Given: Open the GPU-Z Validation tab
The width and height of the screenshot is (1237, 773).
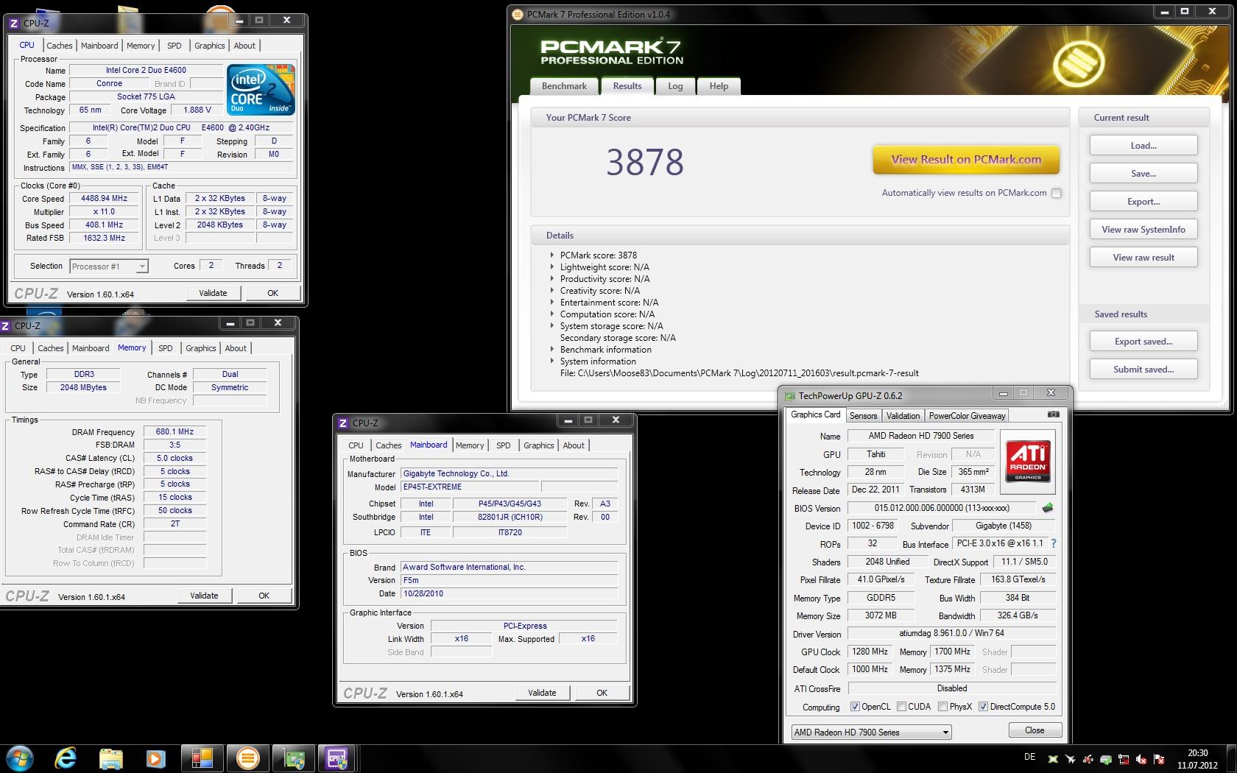Looking at the screenshot, I should click(x=903, y=416).
